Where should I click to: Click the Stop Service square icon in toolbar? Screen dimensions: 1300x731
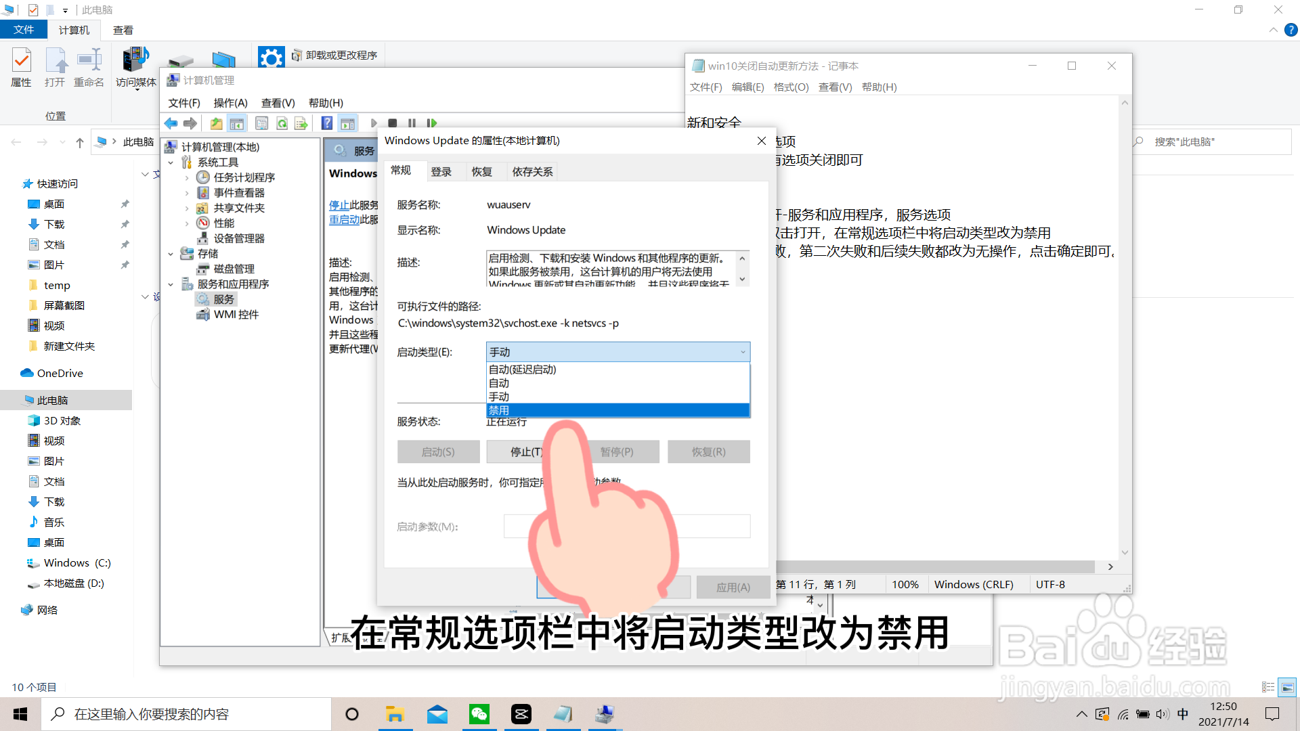coord(393,123)
